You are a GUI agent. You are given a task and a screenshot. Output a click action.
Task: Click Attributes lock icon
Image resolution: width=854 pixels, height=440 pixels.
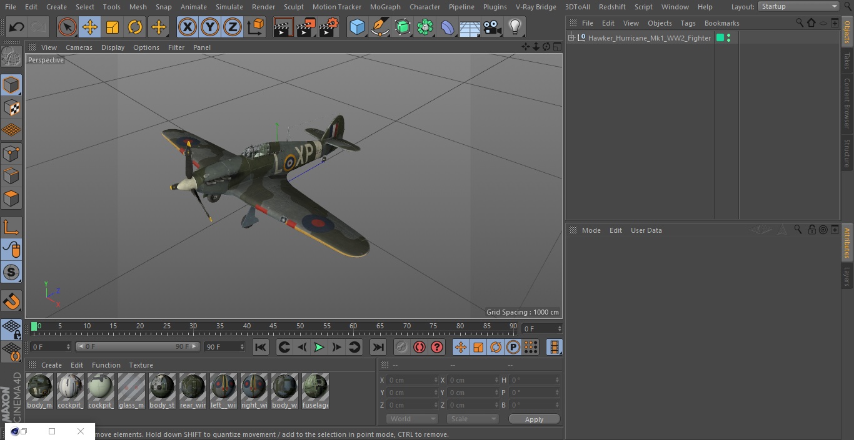point(811,230)
